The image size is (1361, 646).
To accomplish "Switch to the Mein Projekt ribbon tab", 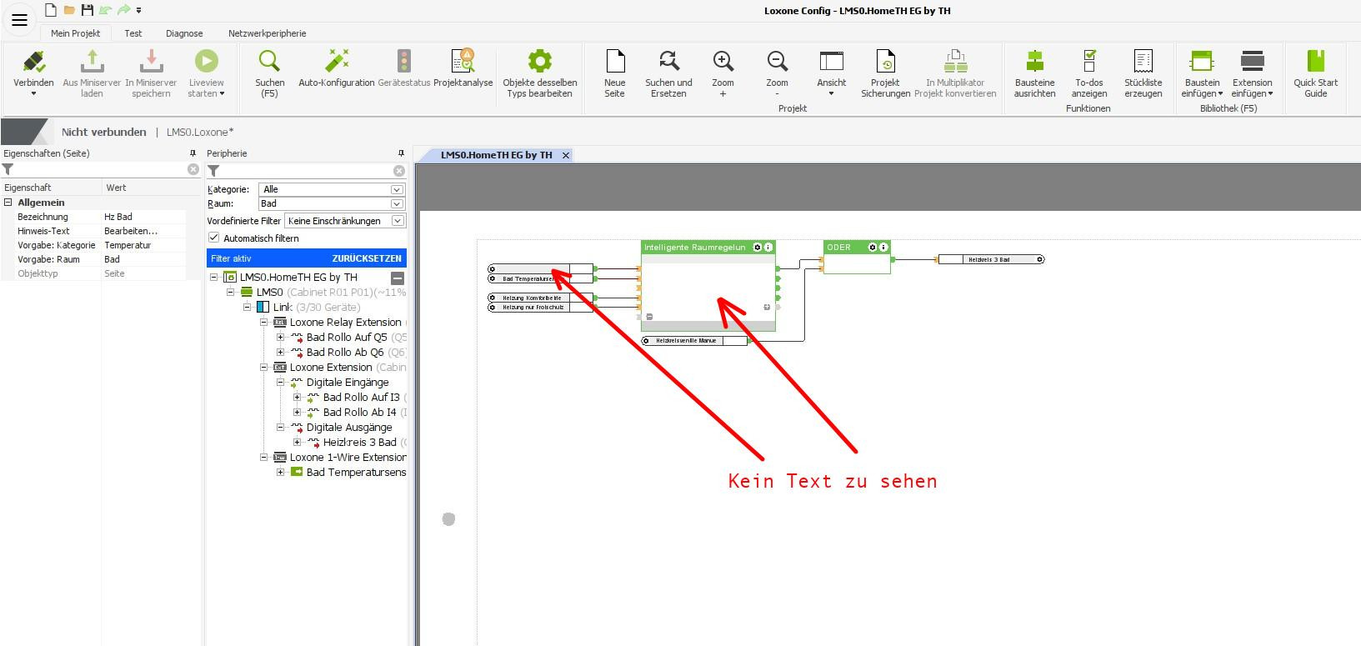I will (x=75, y=33).
